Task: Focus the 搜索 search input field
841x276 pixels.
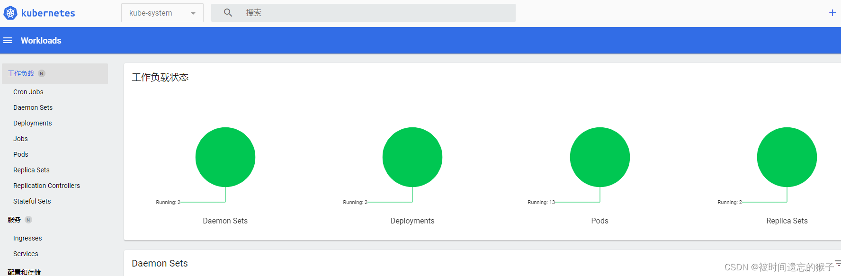Action: [x=363, y=13]
